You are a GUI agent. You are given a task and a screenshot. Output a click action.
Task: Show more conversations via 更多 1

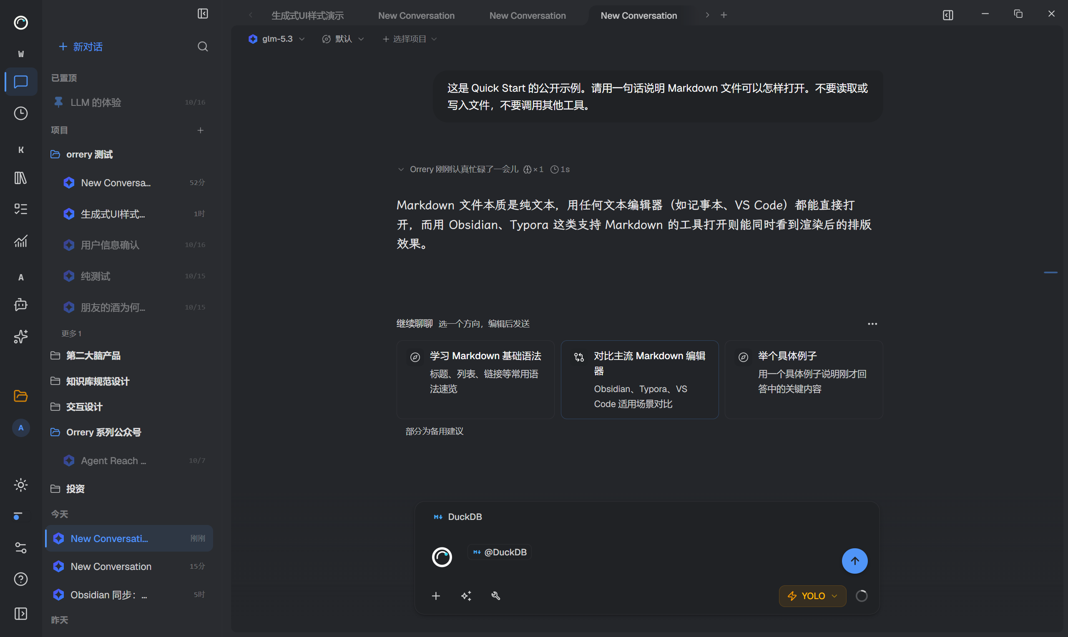(71, 334)
